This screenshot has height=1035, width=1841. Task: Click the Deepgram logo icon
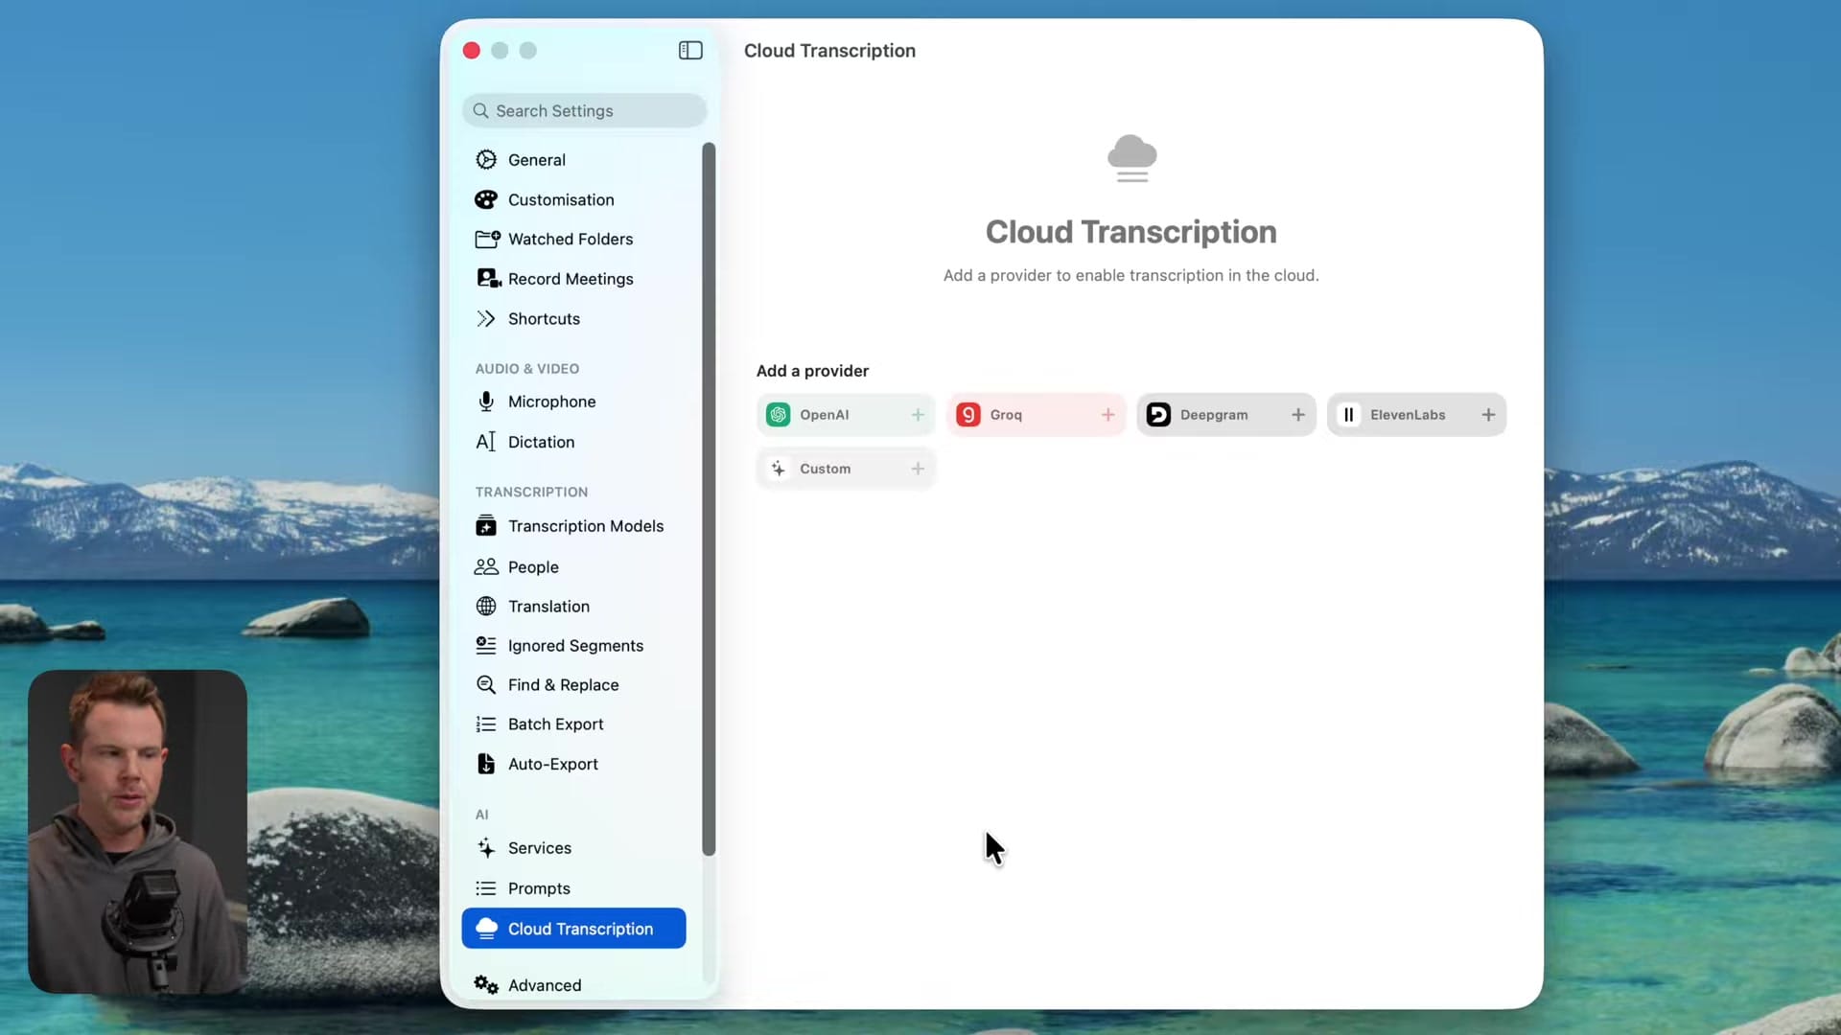coord(1158,415)
